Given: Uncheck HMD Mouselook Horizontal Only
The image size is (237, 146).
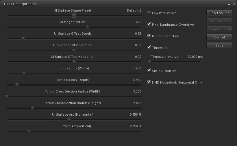Looking at the screenshot, I should pyautogui.click(x=149, y=82).
